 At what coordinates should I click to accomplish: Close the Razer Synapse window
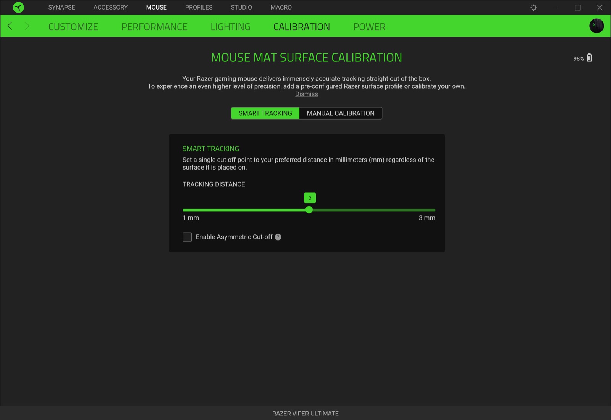coord(600,8)
